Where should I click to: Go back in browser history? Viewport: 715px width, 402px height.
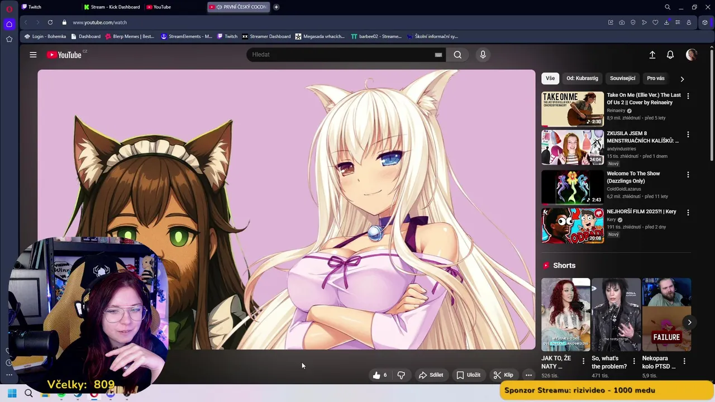26,22
